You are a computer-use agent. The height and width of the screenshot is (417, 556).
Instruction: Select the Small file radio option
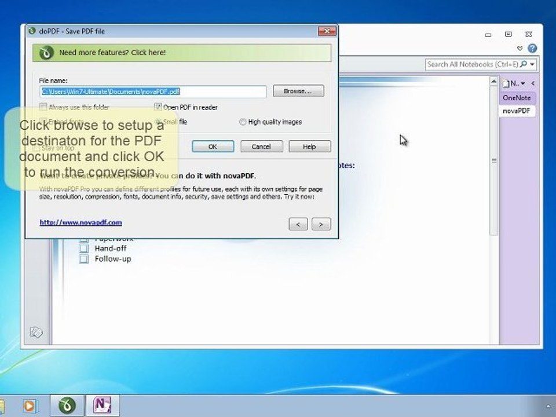(158, 122)
